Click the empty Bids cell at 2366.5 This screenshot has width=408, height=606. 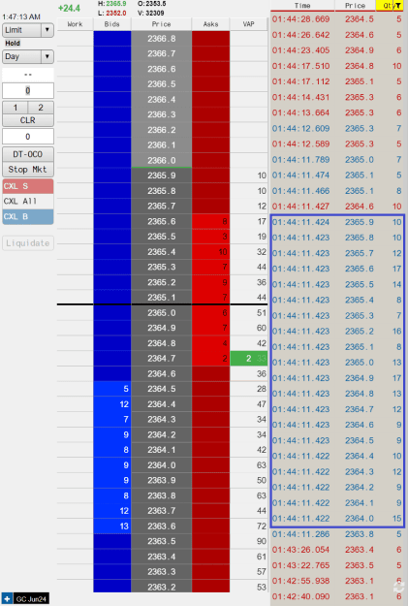coord(112,83)
